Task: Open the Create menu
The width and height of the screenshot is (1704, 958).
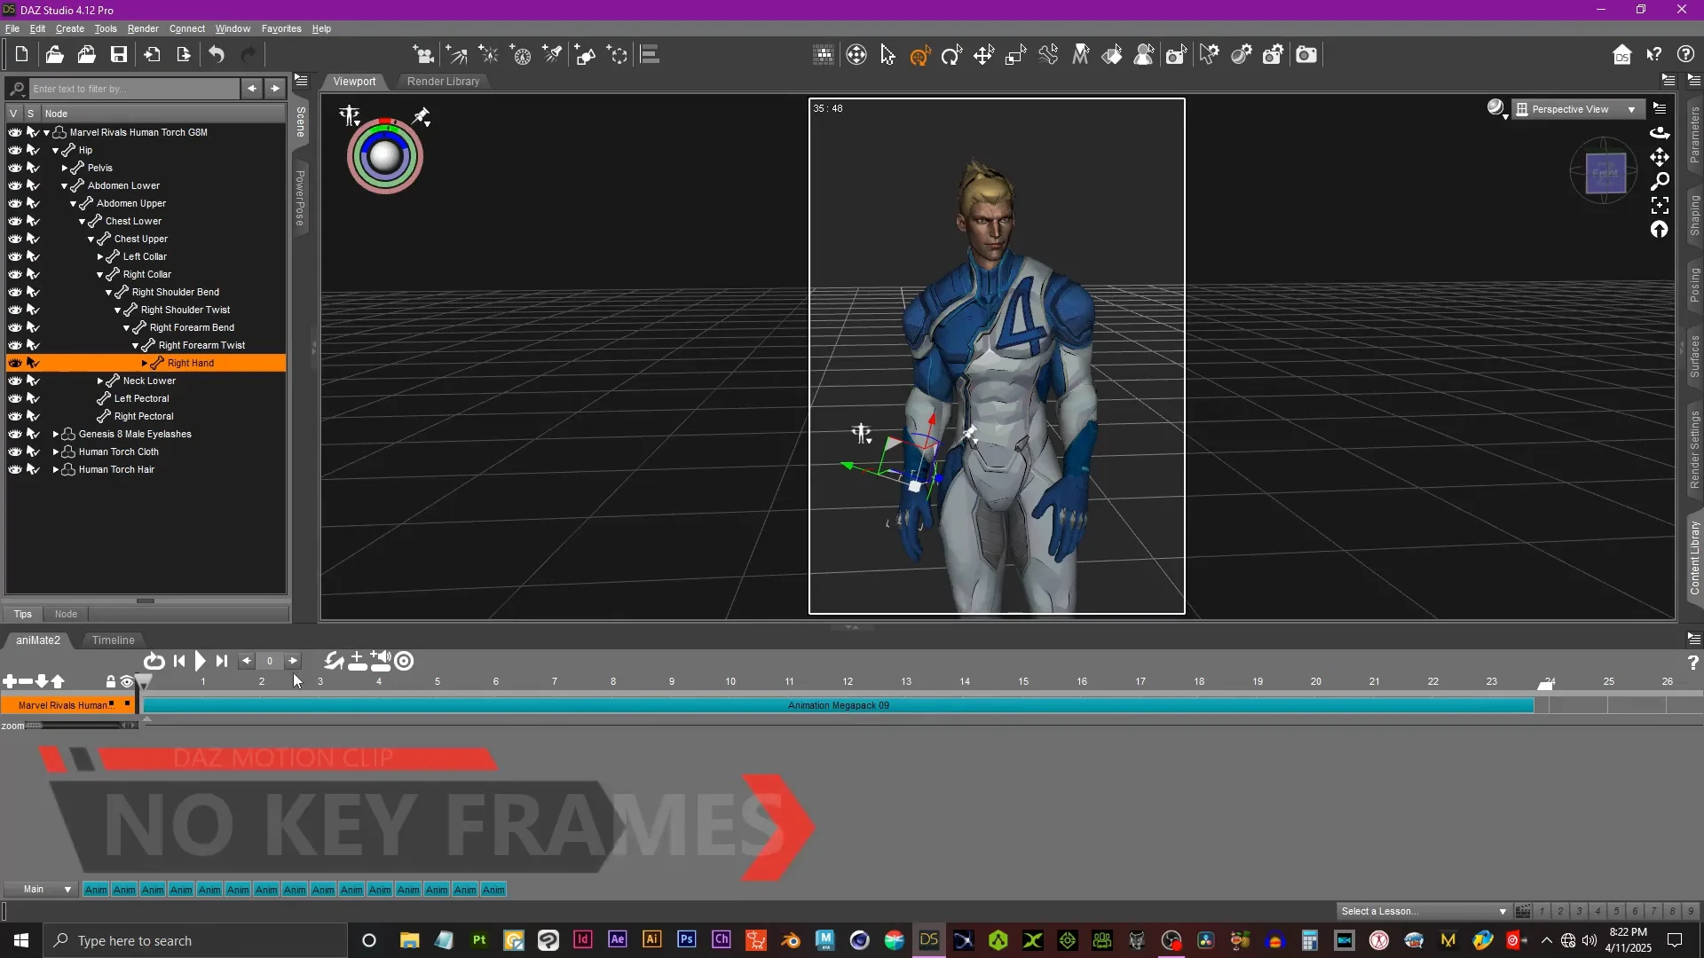Action: [70, 28]
